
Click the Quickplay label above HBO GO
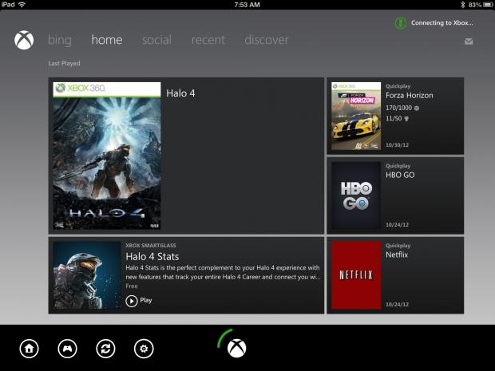point(398,166)
